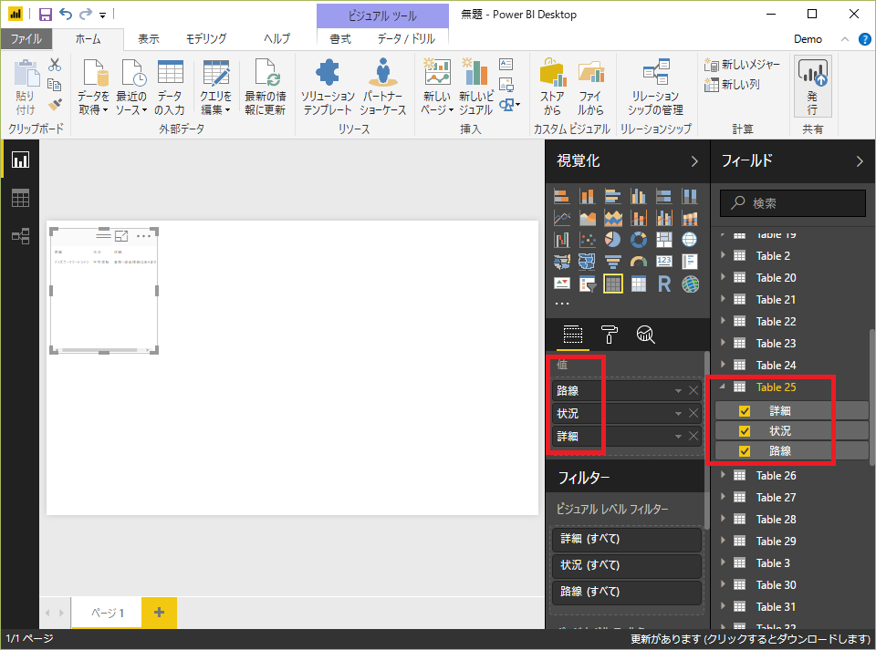Screen dimensions: 876x650
Task: Click the update available status message
Action: 750,639
